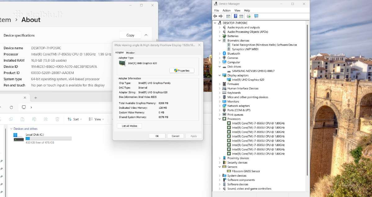Click OK in the adapter dialog
This screenshot has width=372, height=197.
click(x=157, y=136)
